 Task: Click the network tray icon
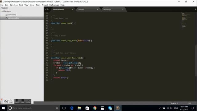[x=167, y=108]
